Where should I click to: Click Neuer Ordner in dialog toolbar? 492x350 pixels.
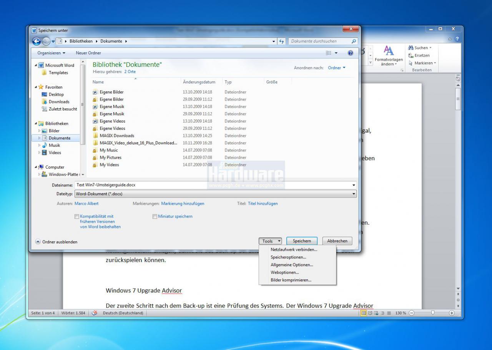click(88, 53)
